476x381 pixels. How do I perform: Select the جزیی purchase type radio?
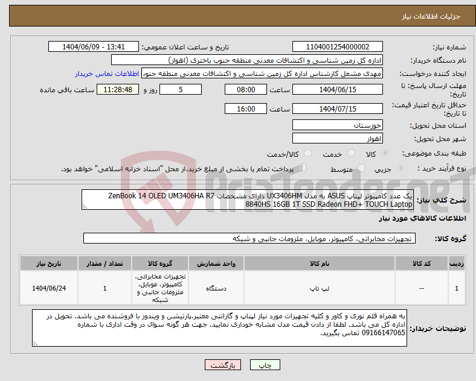coord(400,168)
